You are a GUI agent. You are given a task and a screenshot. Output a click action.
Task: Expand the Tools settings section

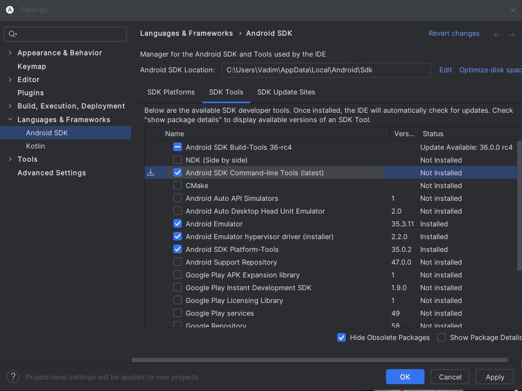10,159
